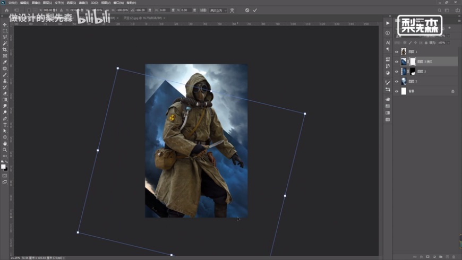Select the Zoom magnifier tool
The width and height of the screenshot is (462, 260).
point(5,150)
